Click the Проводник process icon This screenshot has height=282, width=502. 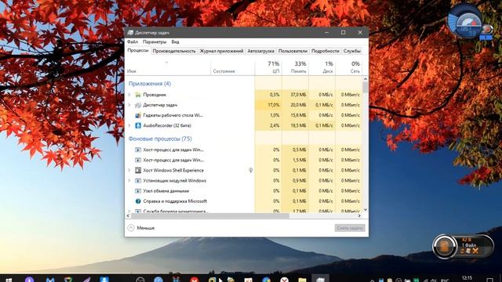[138, 95]
